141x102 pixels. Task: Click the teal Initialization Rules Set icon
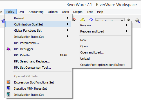pyautogui.click(x=8, y=94)
